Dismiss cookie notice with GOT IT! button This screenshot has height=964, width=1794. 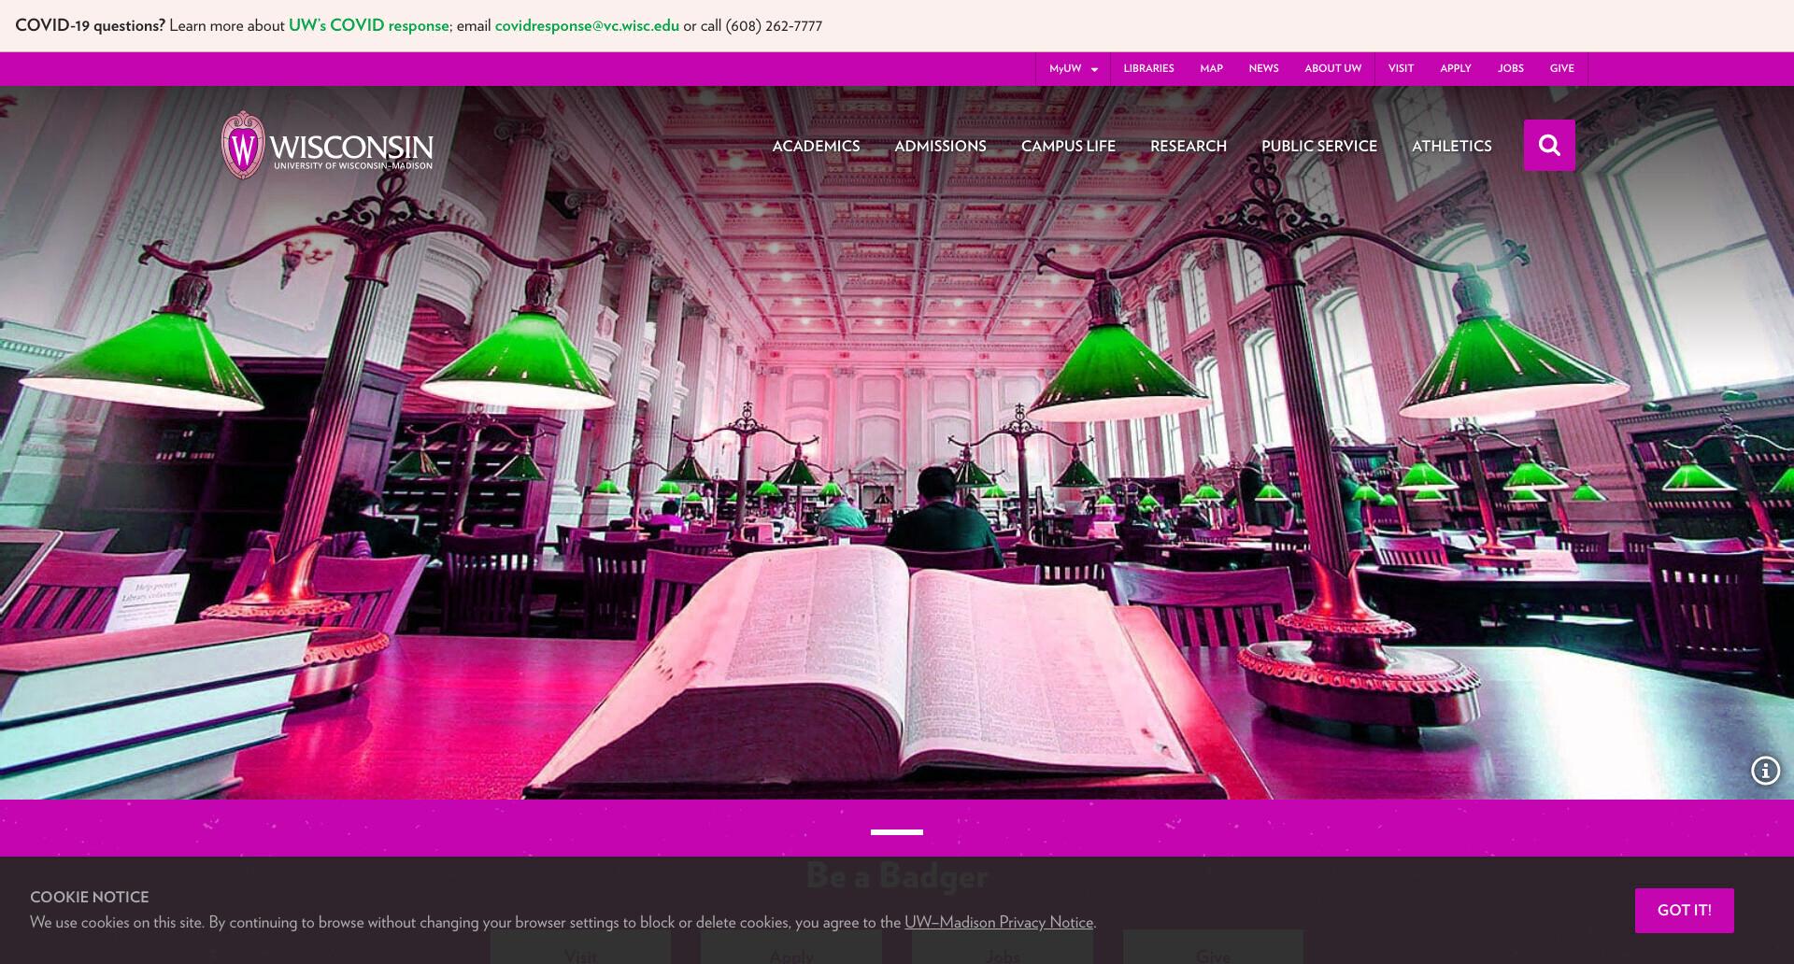[x=1684, y=910]
